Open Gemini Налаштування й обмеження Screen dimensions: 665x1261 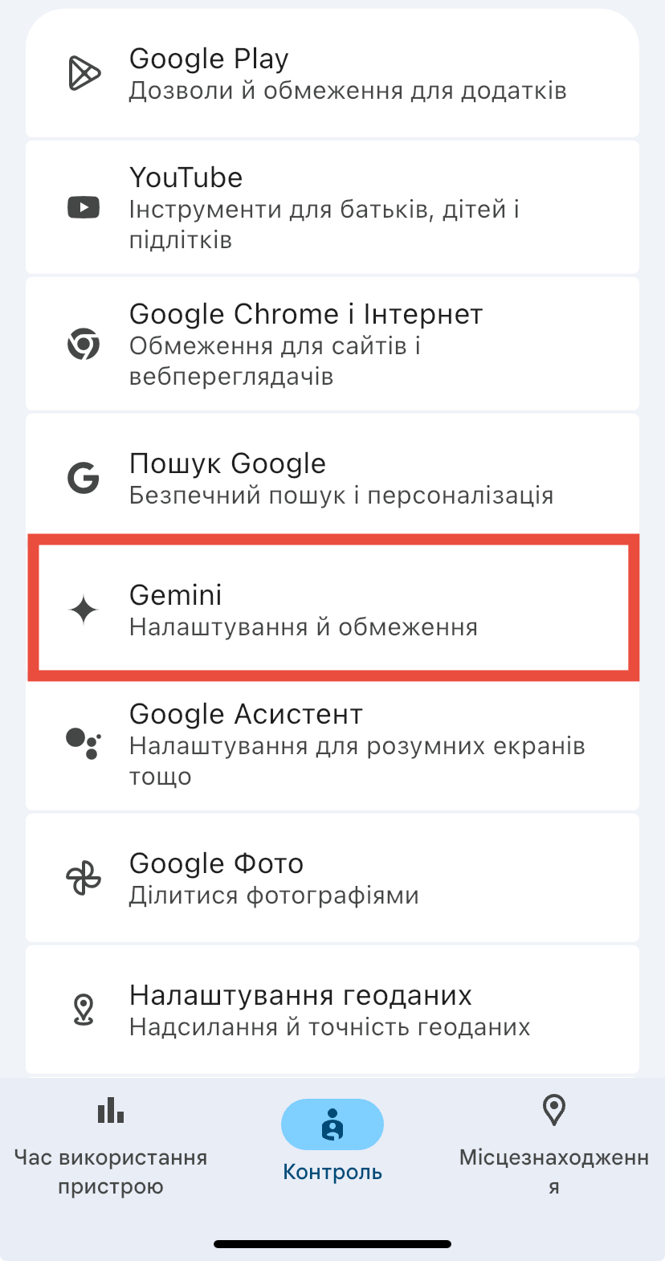[332, 610]
